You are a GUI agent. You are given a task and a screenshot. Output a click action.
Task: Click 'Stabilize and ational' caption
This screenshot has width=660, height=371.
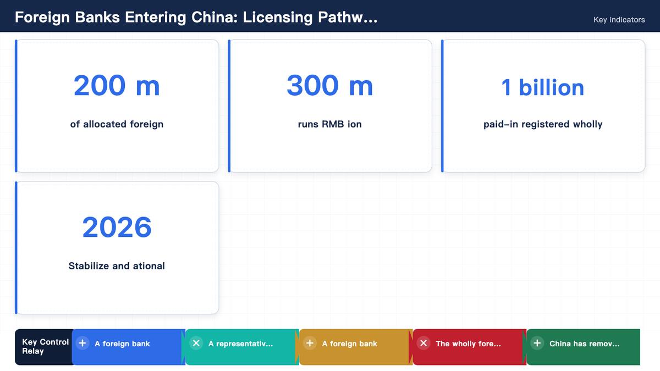pos(117,266)
